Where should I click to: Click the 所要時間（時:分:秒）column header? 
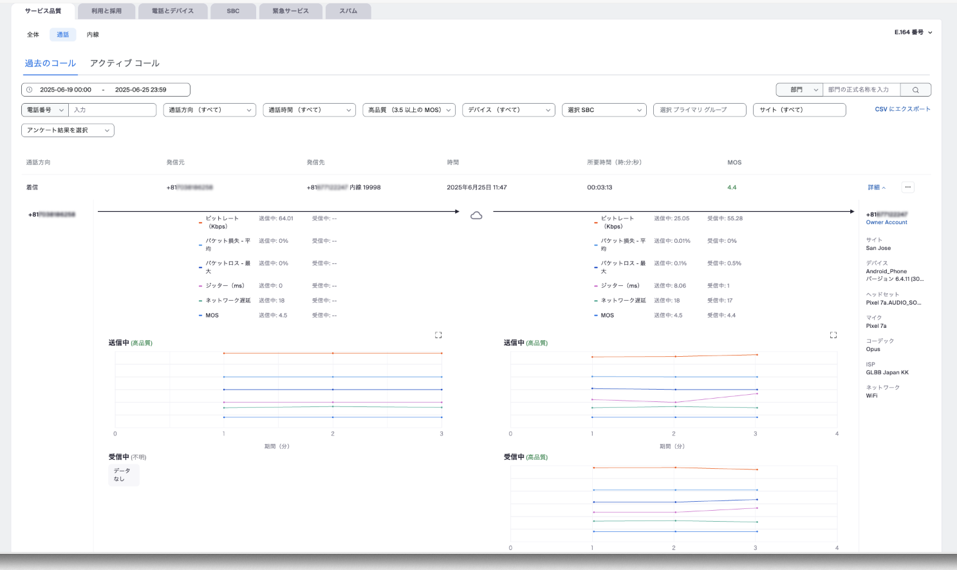(614, 162)
